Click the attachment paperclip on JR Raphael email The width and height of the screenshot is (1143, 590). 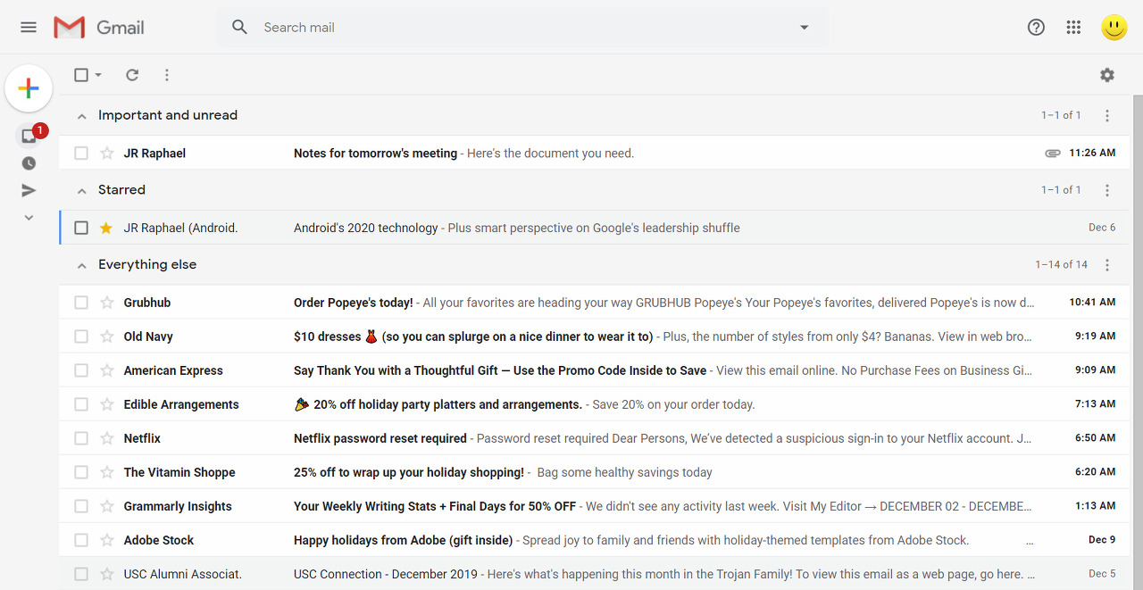1053,154
